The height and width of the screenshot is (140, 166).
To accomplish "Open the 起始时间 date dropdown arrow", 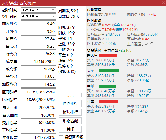I will click(x=53, y=10).
